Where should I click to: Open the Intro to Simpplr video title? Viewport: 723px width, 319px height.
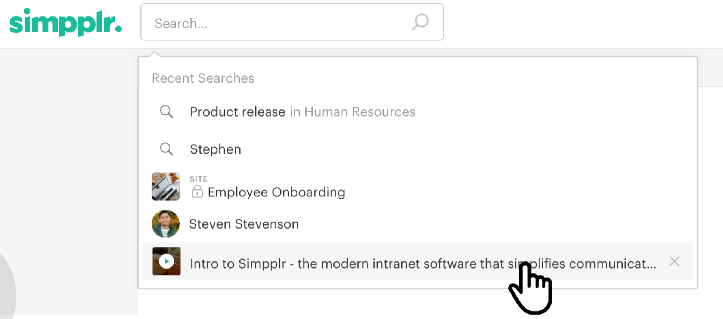point(423,264)
